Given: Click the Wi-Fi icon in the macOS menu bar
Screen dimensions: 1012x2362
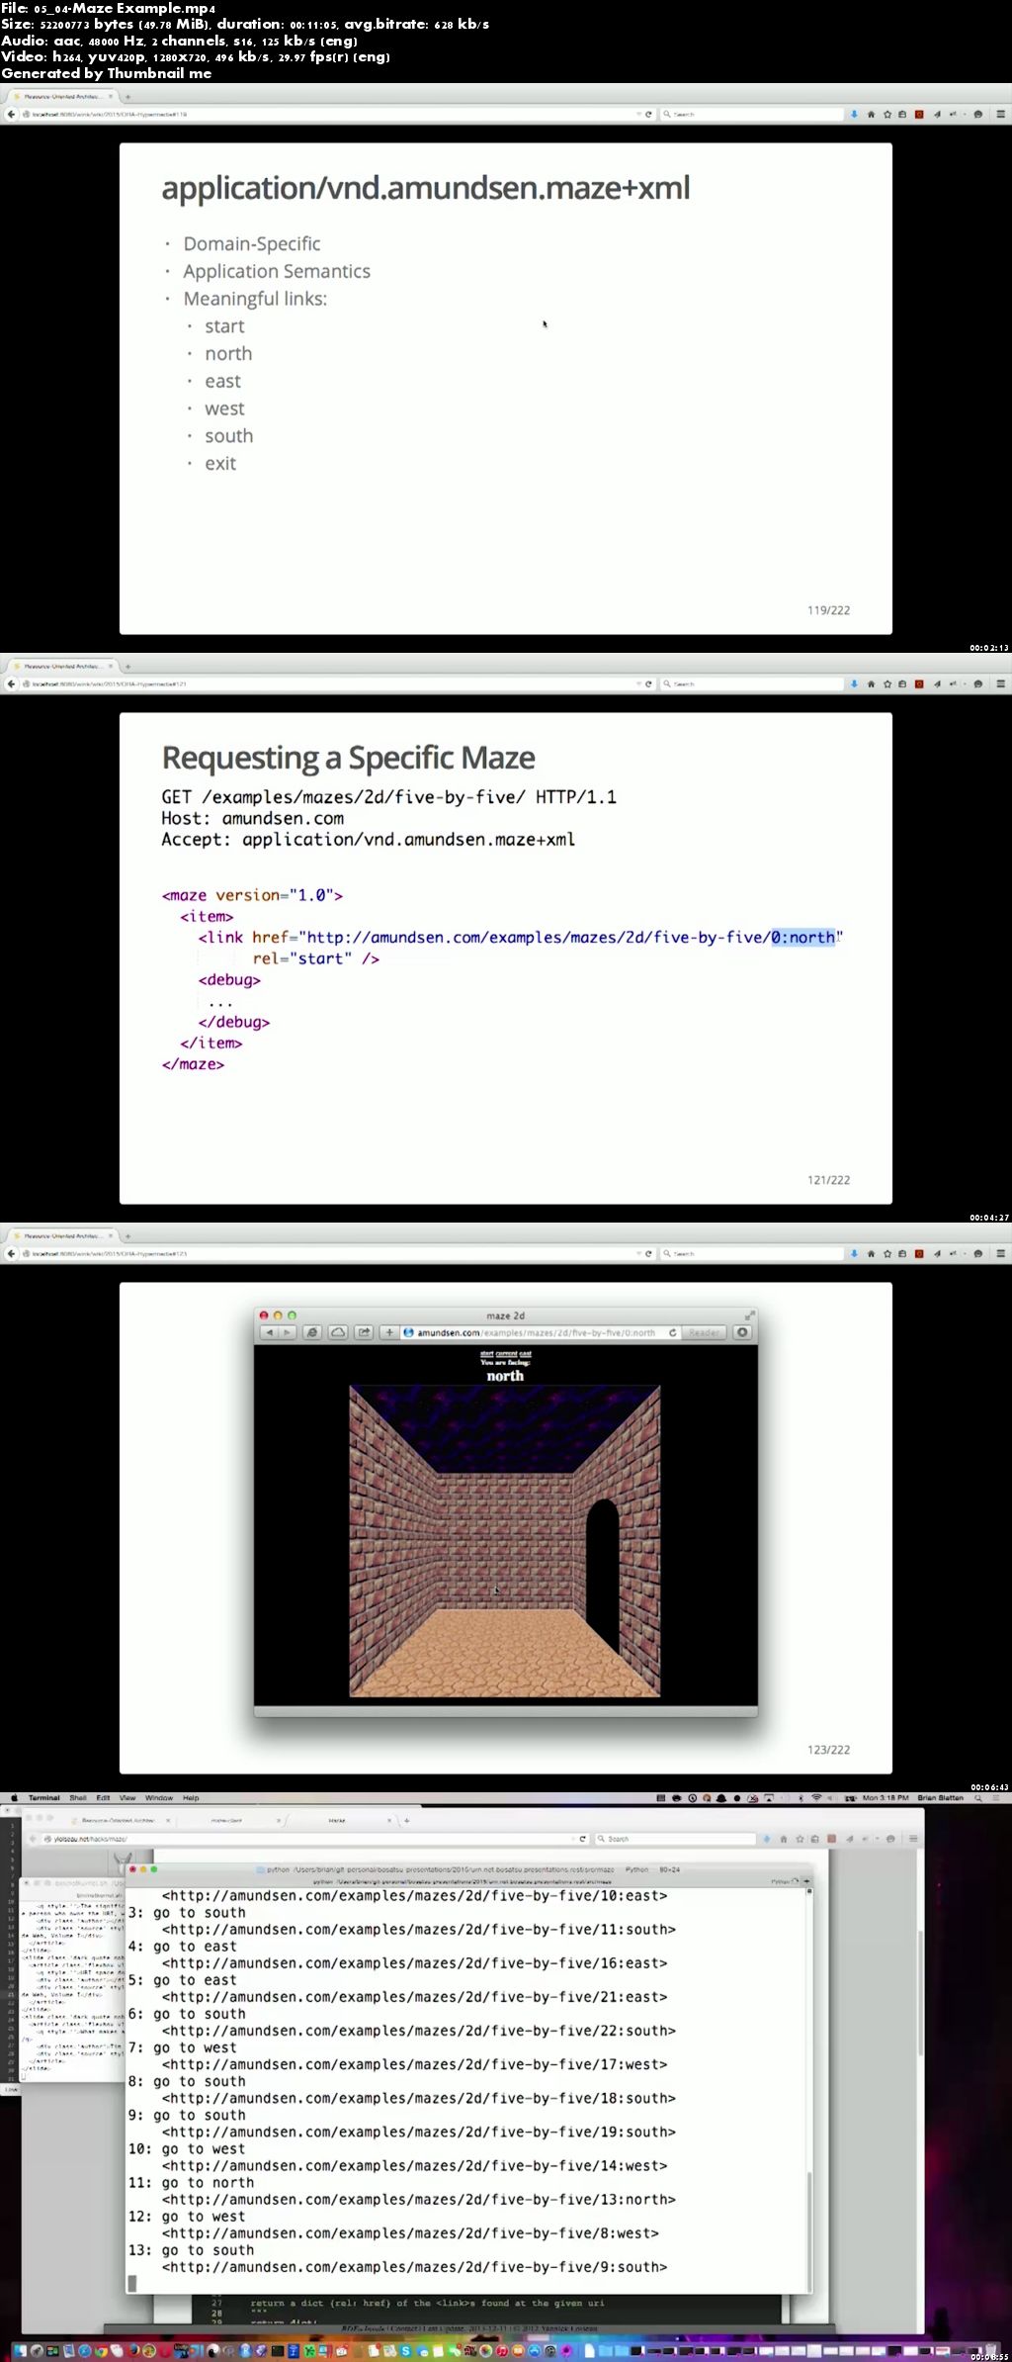Looking at the screenshot, I should (816, 1797).
